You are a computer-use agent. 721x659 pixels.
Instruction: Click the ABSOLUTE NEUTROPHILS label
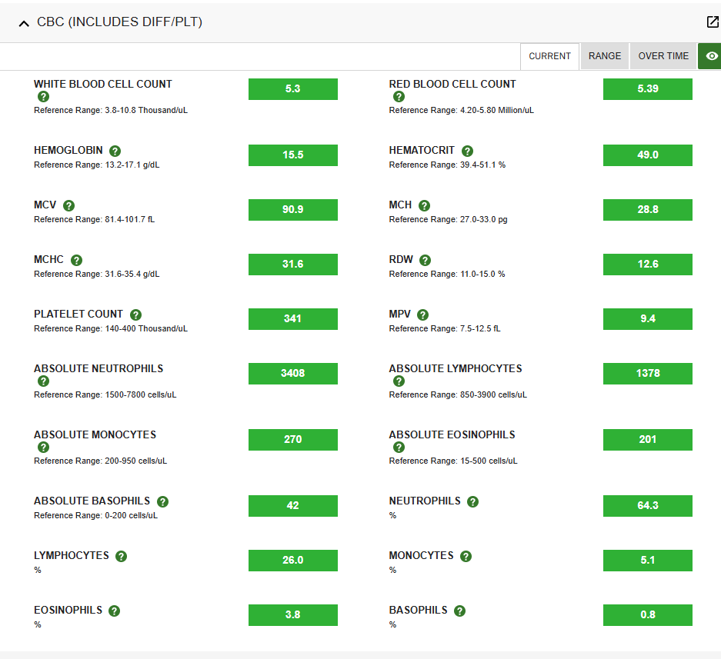coord(98,368)
